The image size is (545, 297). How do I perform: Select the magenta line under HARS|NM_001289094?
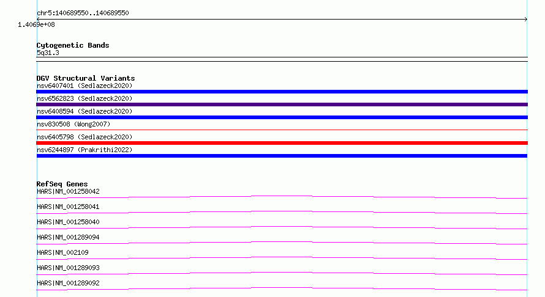(282, 243)
